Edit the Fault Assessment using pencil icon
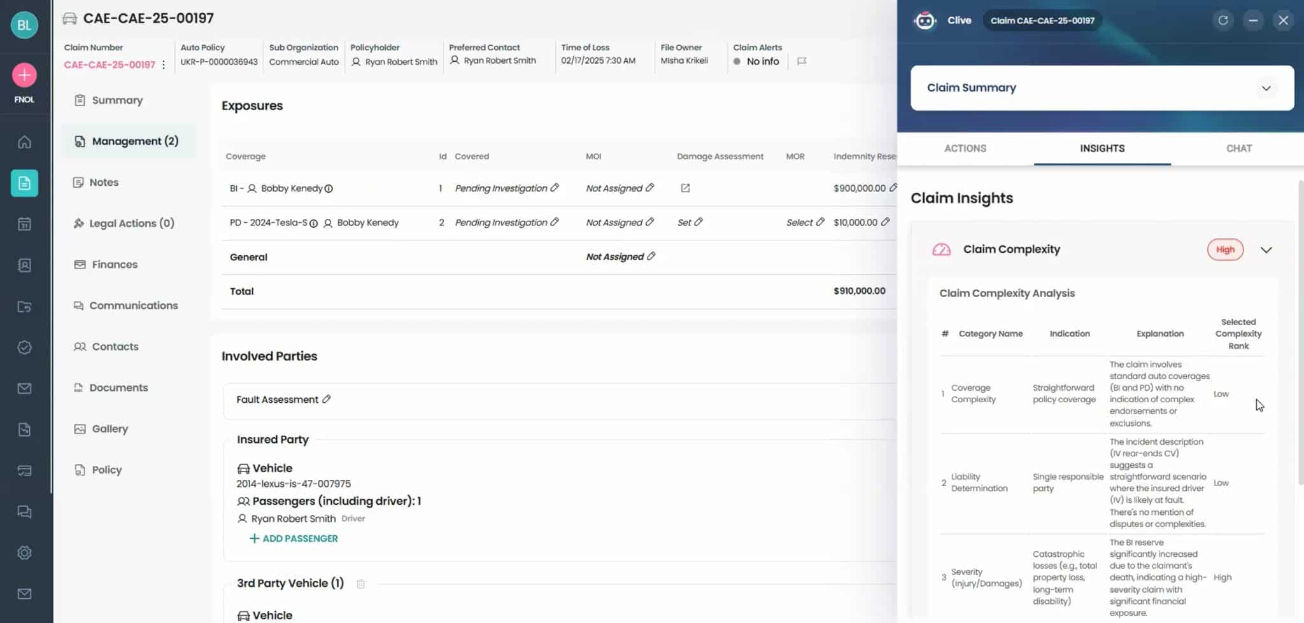This screenshot has height=623, width=1304. (x=327, y=399)
